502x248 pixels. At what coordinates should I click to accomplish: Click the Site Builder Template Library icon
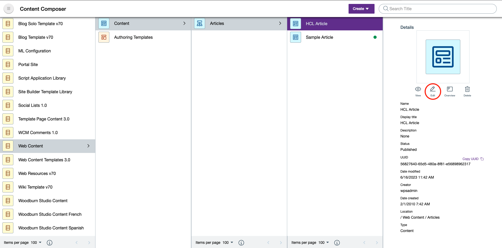(8, 92)
